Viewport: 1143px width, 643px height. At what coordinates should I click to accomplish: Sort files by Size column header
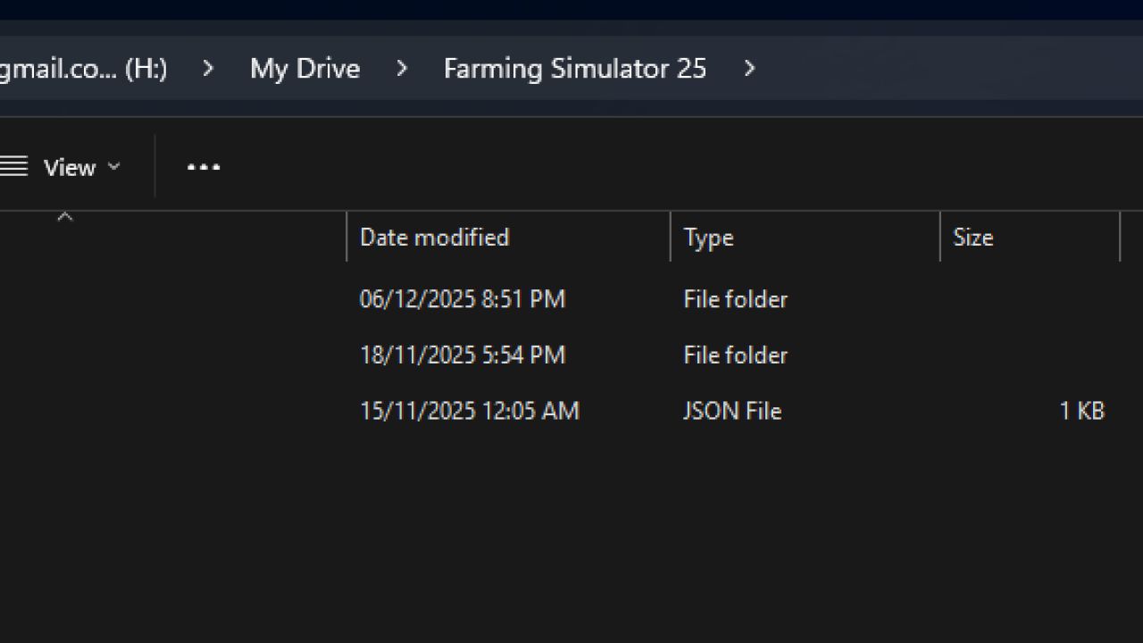tap(973, 237)
